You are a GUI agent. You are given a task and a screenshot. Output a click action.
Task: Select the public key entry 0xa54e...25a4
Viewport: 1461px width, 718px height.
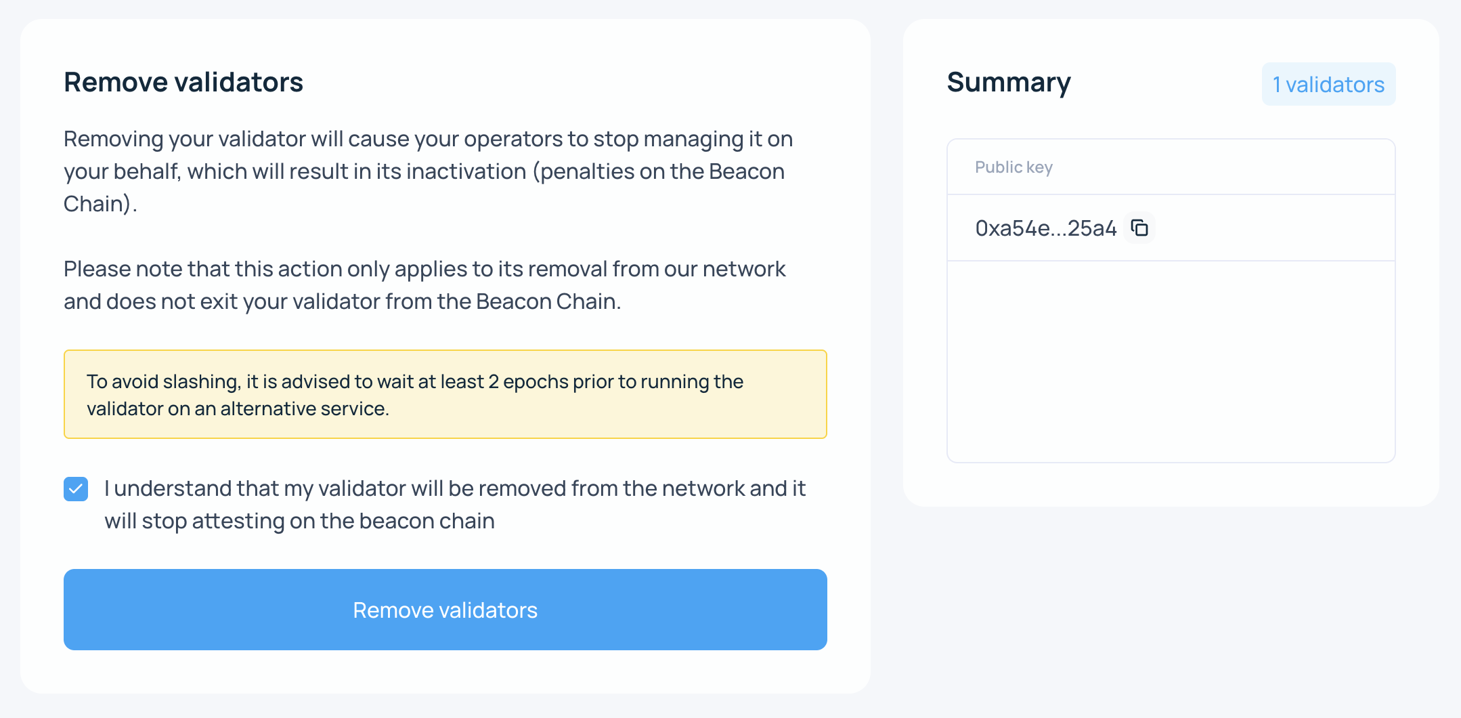[x=1045, y=228]
